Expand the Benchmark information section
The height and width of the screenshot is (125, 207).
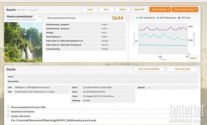tap(8, 112)
